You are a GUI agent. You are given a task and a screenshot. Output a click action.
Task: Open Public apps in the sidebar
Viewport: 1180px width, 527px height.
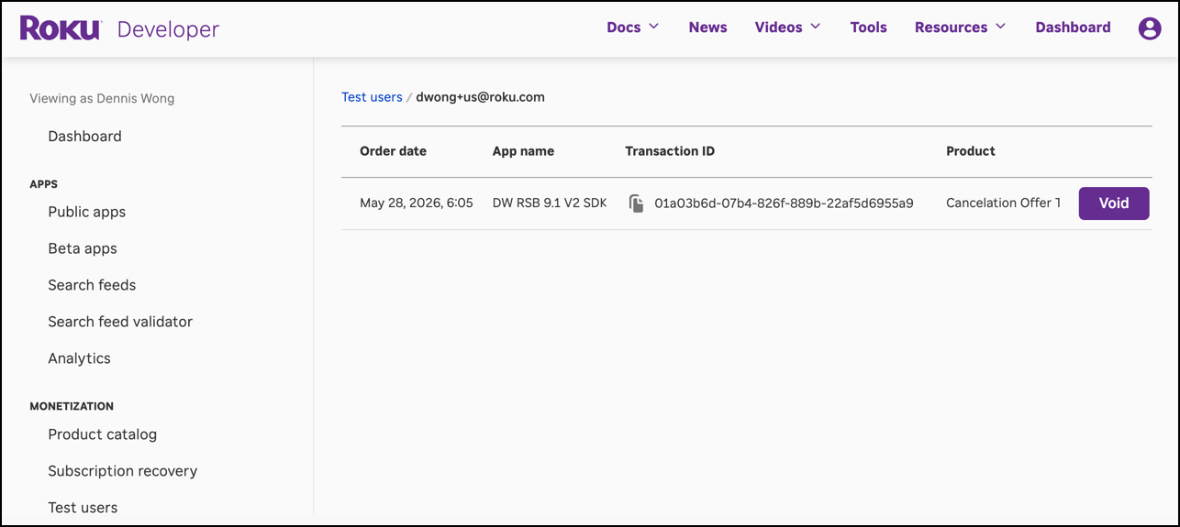(x=86, y=212)
